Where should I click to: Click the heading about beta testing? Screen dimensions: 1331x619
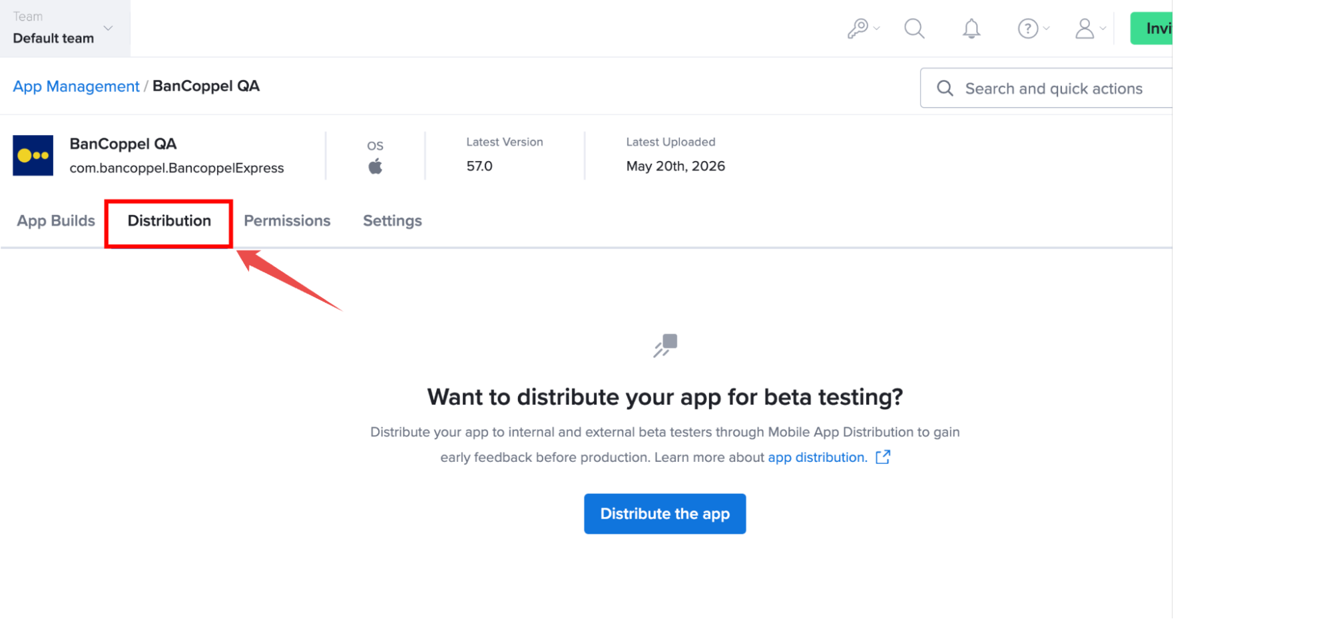[665, 397]
